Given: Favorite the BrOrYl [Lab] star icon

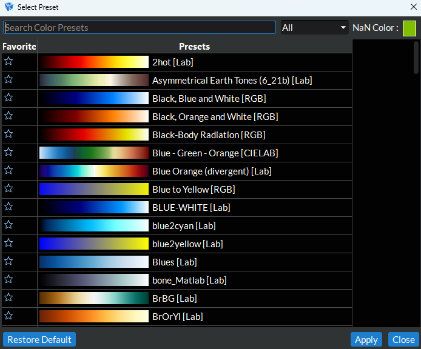Looking at the screenshot, I should point(8,316).
